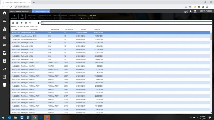Click the favorites star in header

(x=191, y=11)
